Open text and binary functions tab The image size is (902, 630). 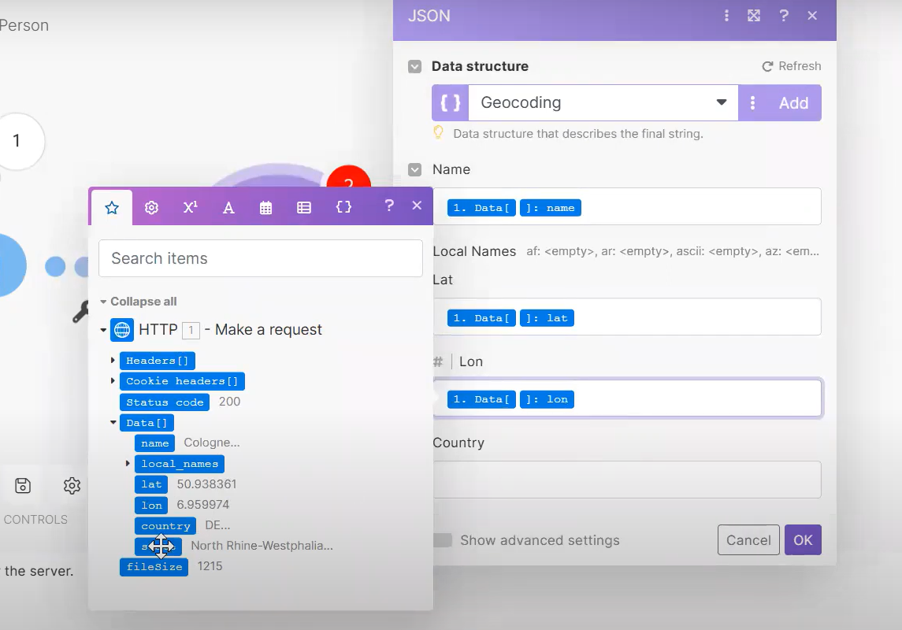click(x=228, y=208)
